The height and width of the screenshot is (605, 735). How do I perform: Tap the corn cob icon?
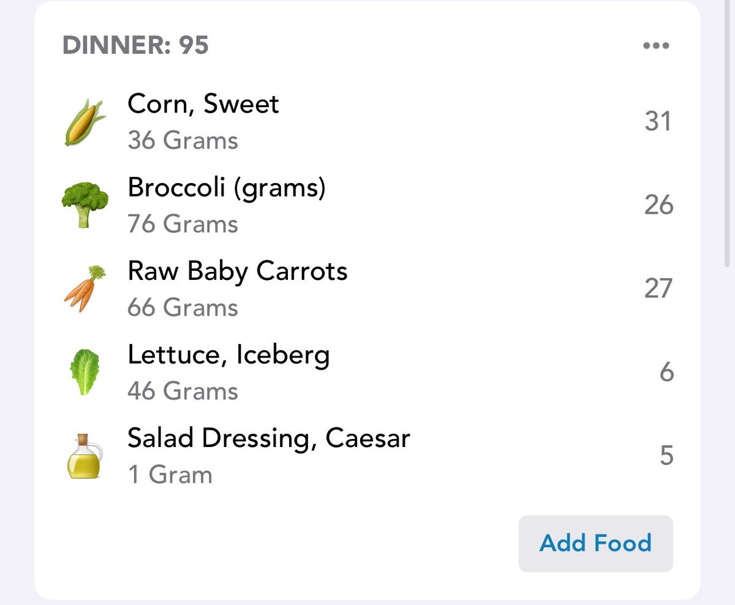click(x=85, y=122)
